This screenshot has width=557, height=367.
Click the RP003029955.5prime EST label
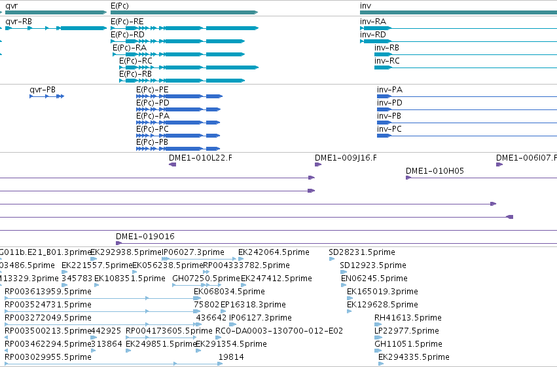point(48,357)
